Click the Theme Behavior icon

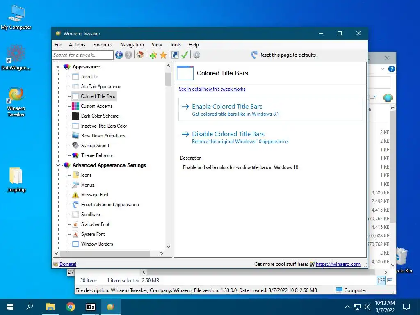click(75, 155)
